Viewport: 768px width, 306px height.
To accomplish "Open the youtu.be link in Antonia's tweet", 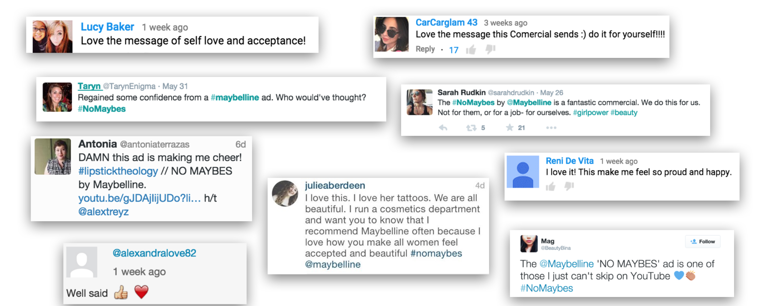I will click(139, 198).
